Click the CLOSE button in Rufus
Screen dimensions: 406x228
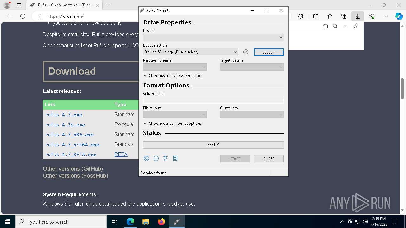point(269,159)
